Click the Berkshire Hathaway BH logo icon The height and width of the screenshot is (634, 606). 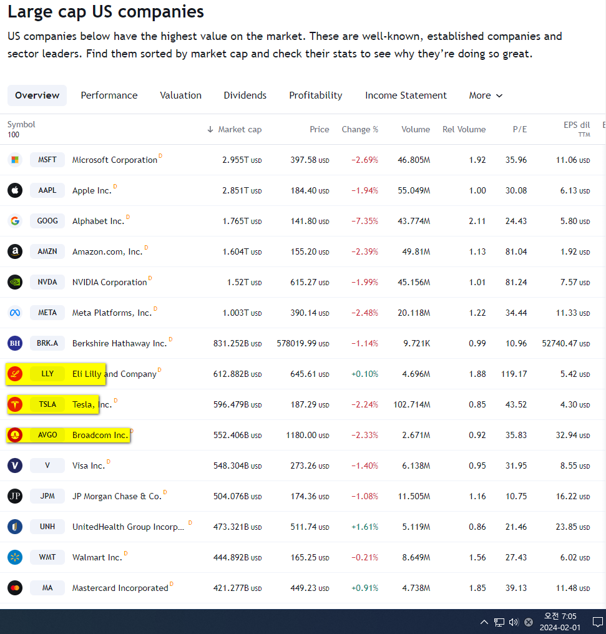point(15,343)
